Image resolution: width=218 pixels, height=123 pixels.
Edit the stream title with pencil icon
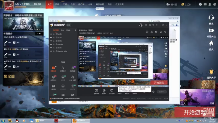pos(94,33)
